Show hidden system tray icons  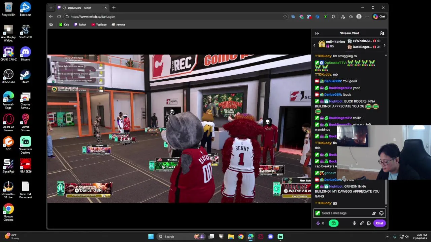(x=387, y=237)
